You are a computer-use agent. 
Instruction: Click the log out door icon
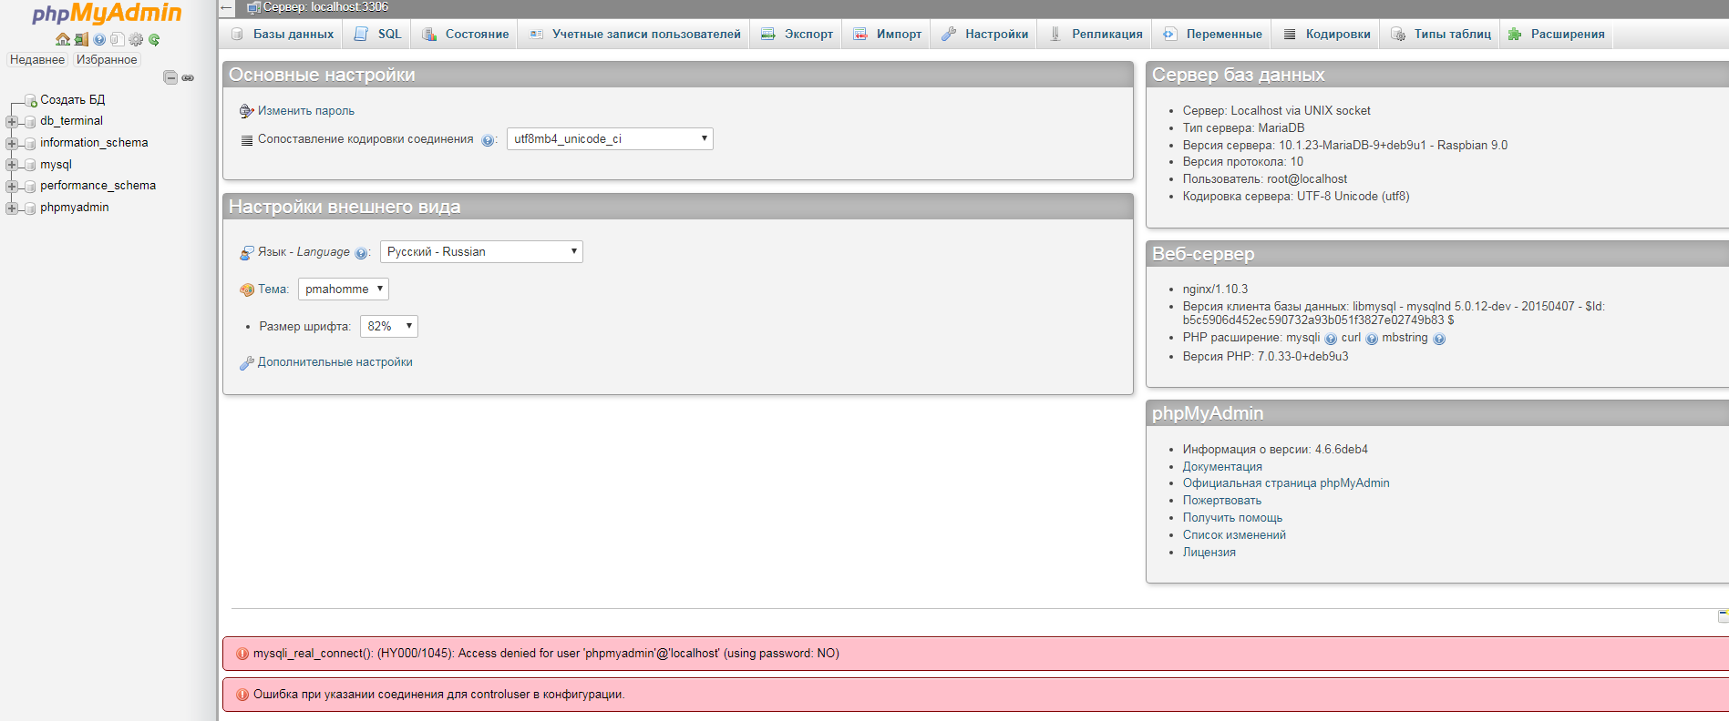tap(81, 39)
